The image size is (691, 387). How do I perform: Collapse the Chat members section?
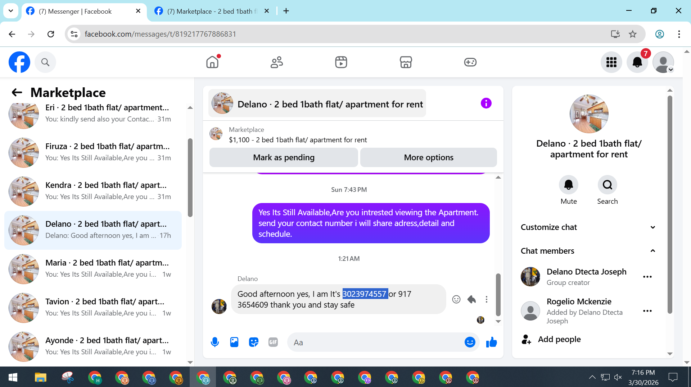pos(588,251)
